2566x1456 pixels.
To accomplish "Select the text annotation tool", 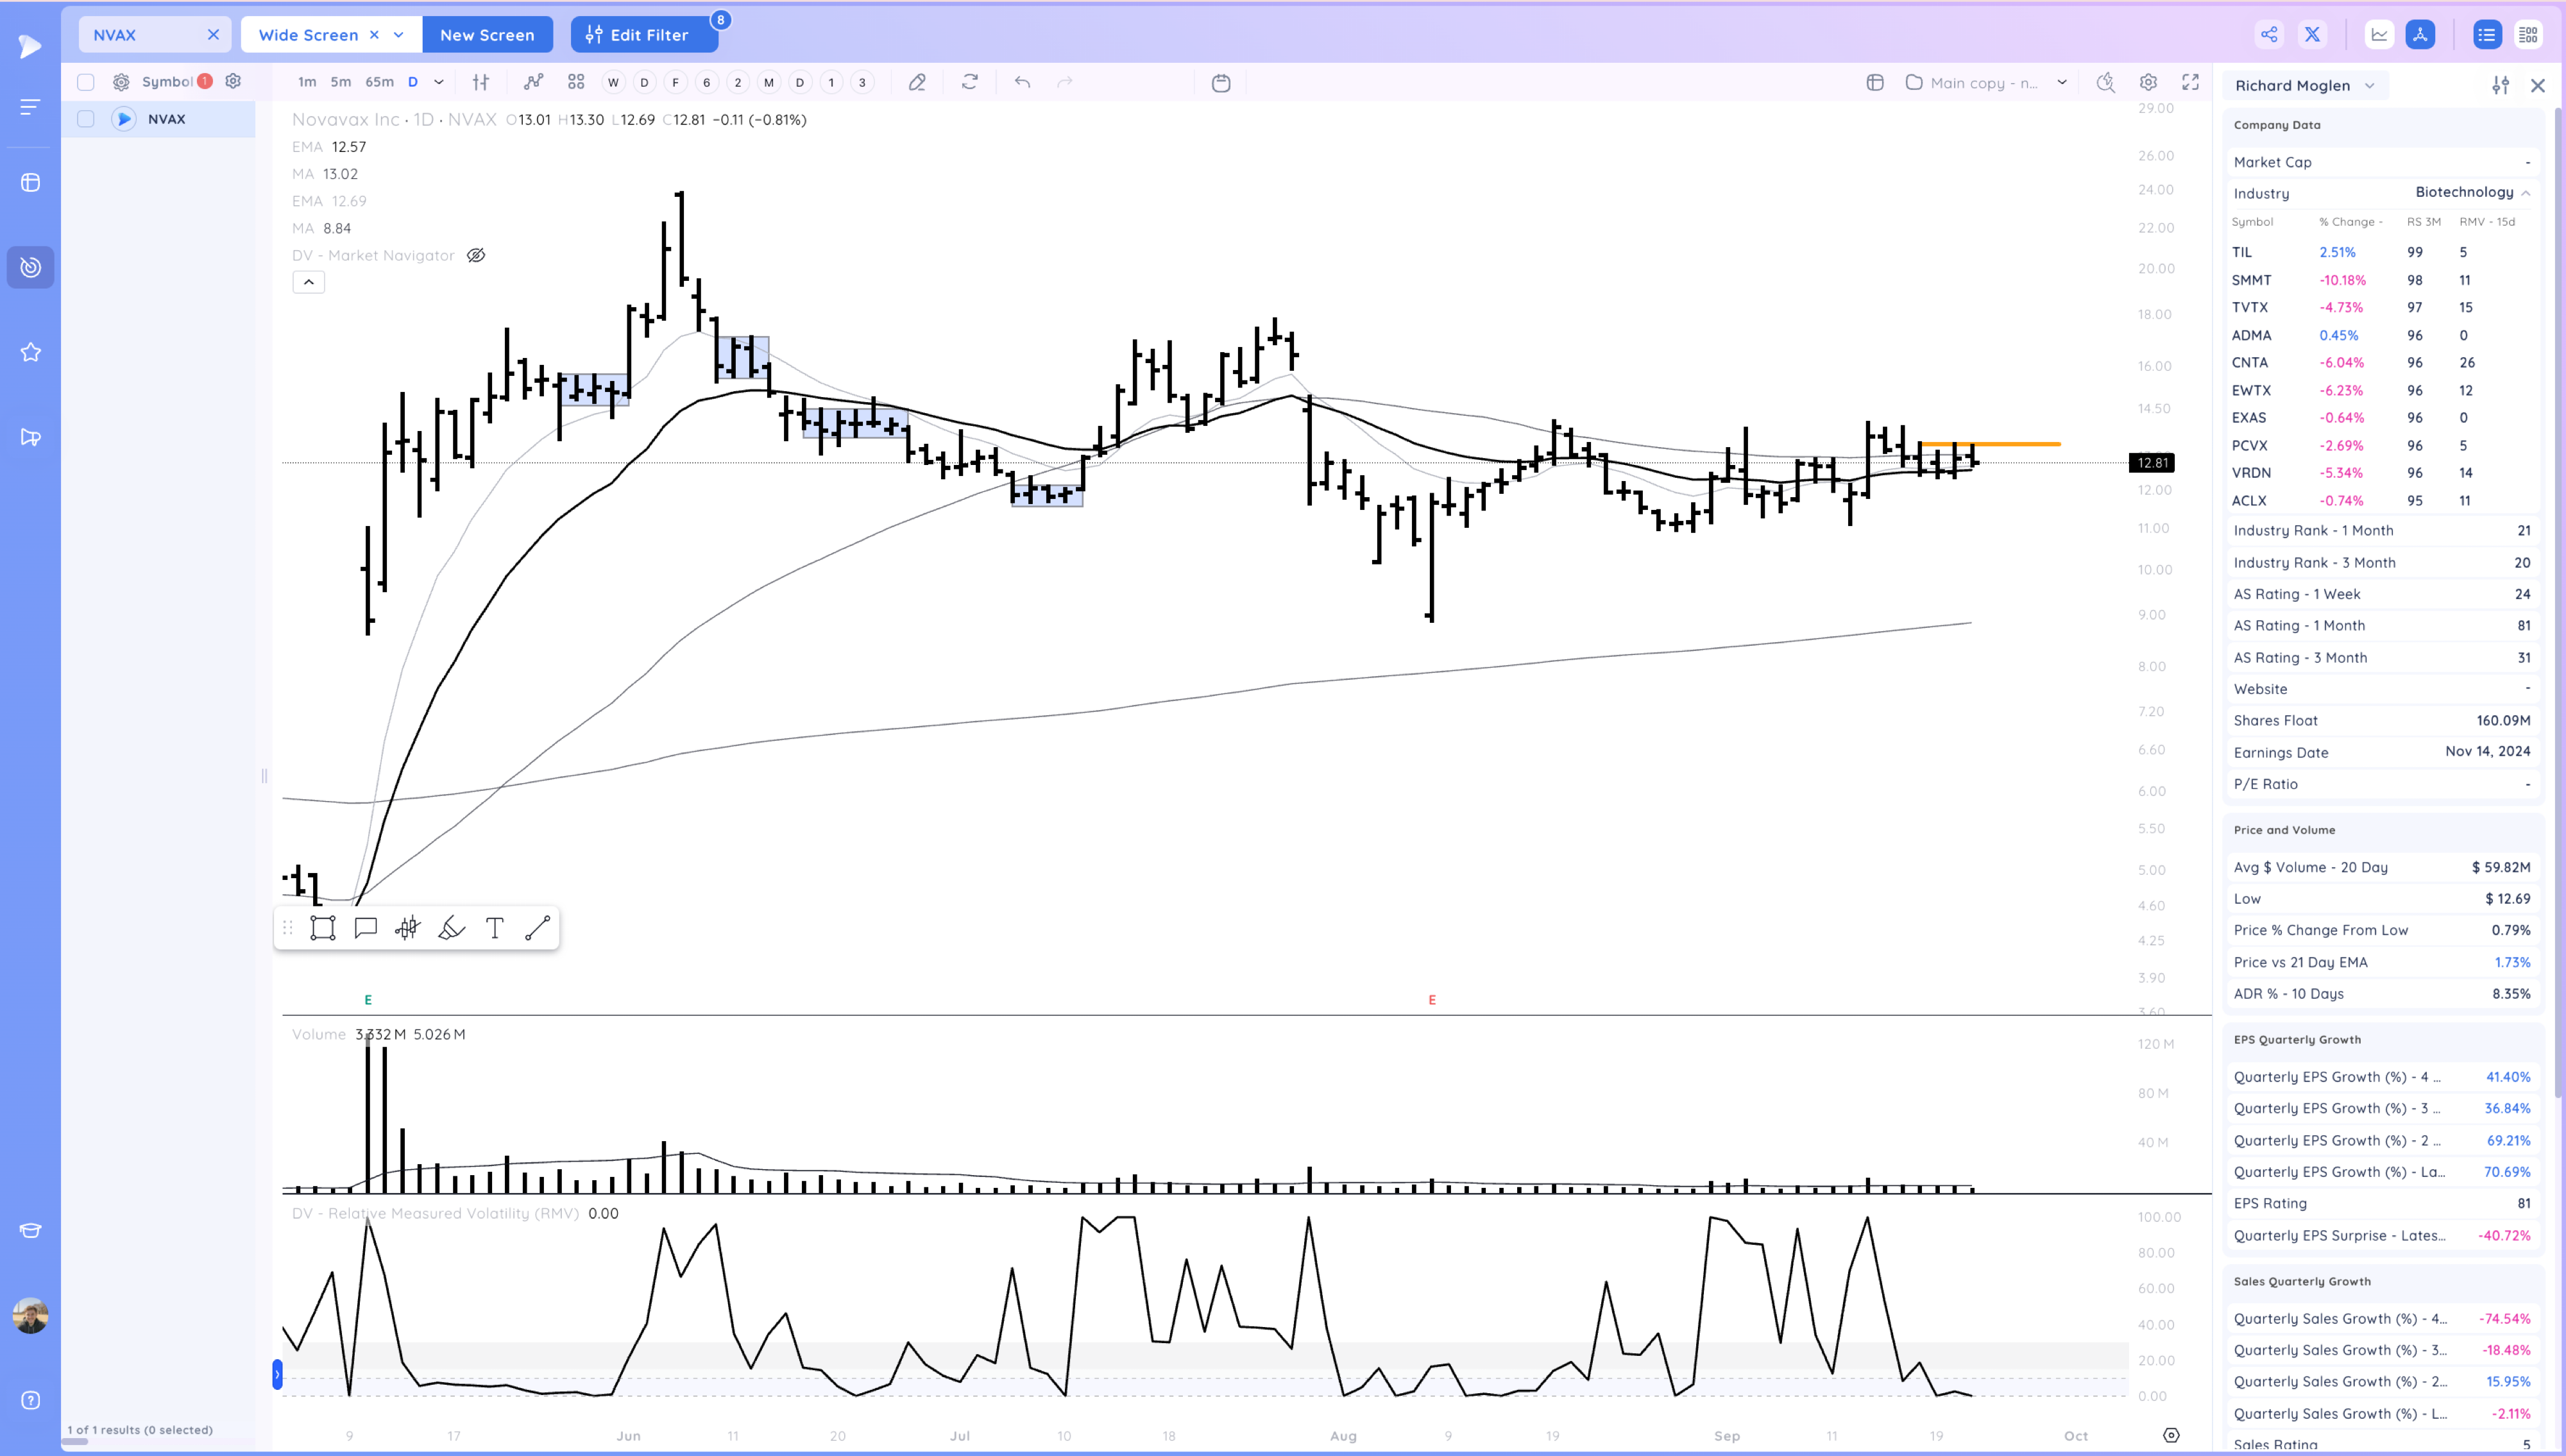I will point(494,928).
